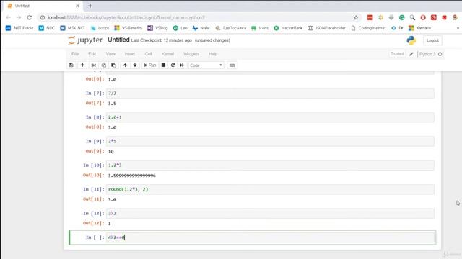This screenshot has width=462, height=259.
Task: Open the Edit menu
Action: [x=92, y=54]
